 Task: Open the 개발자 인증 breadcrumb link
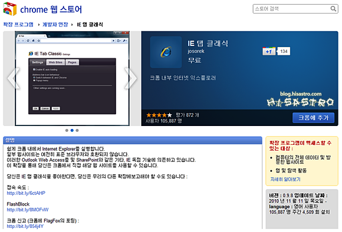55,24
